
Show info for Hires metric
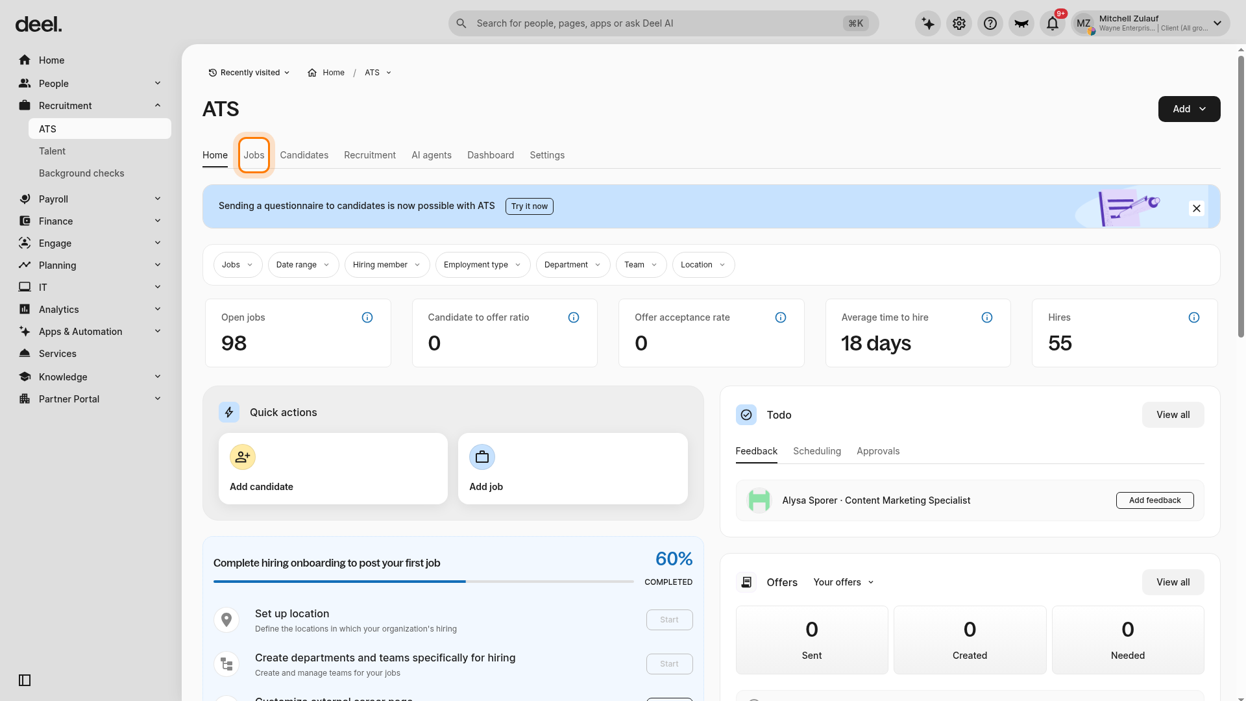pos(1194,317)
